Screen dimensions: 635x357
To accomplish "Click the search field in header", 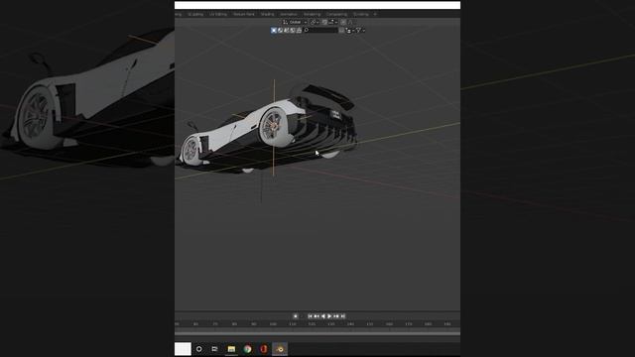I will 320,30.
